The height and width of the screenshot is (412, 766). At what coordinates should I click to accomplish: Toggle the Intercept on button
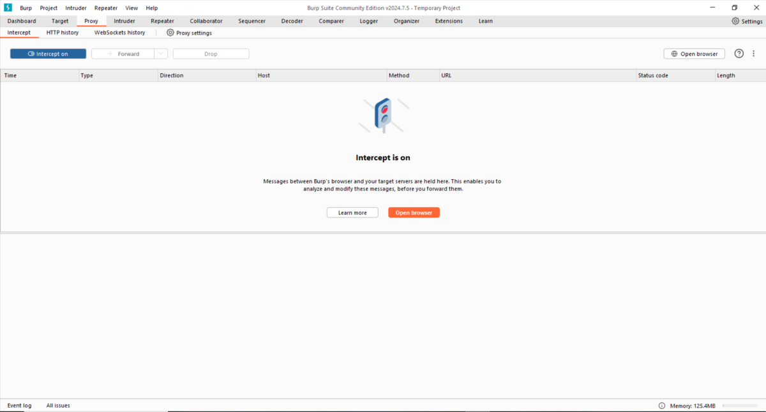pyautogui.click(x=48, y=54)
